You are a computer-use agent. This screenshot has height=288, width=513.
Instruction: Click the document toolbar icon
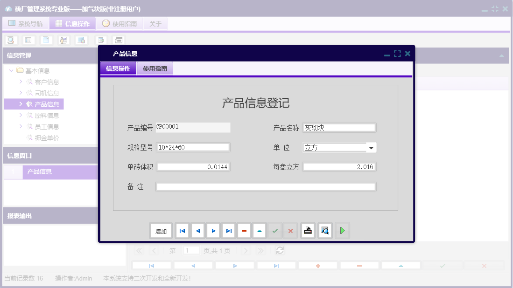point(46,40)
